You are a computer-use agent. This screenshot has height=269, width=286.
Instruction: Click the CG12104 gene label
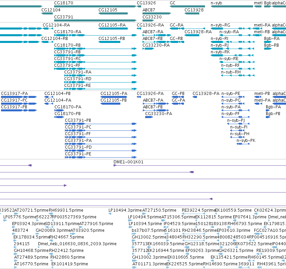click(51, 10)
